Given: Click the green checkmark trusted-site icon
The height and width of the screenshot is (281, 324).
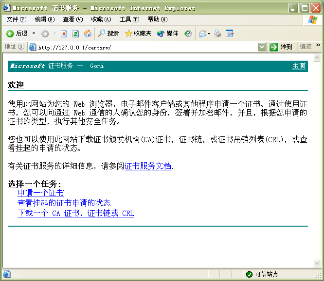Looking at the screenshot, I should (250, 274).
